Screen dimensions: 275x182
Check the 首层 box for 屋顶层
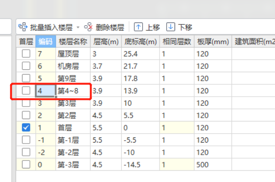(26, 53)
